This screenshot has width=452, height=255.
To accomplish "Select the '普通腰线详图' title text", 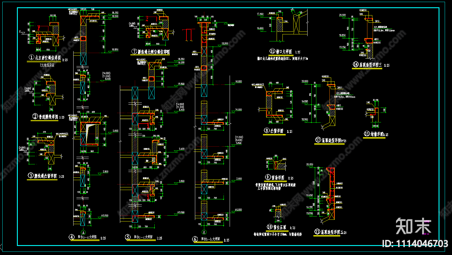I will coord(48,117).
